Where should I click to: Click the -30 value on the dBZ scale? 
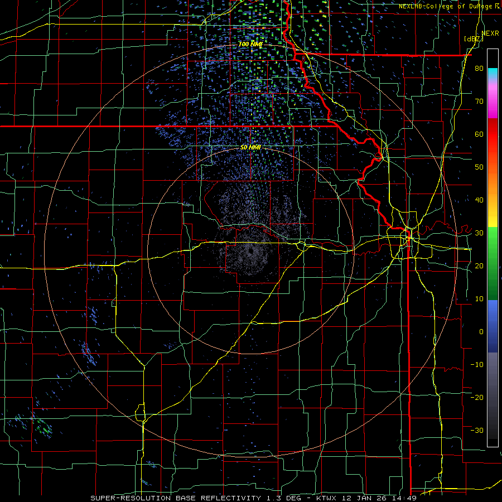point(477,430)
